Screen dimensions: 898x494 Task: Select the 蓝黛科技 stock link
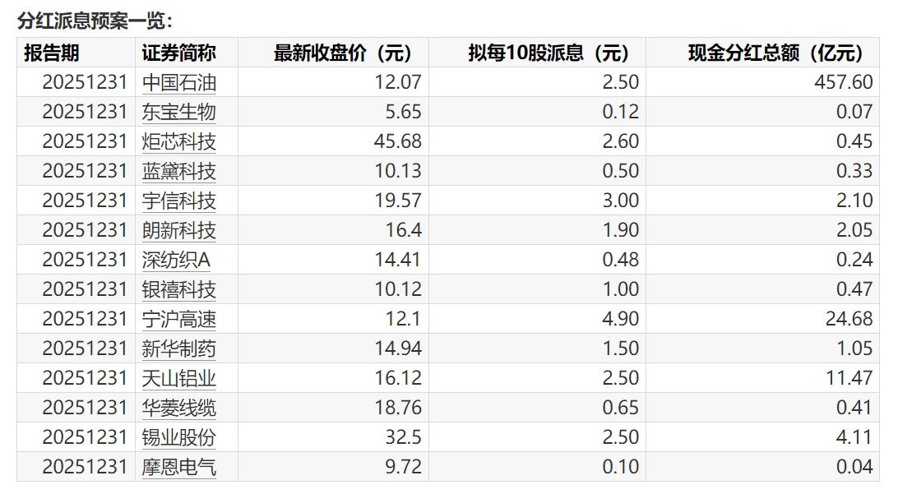(178, 171)
